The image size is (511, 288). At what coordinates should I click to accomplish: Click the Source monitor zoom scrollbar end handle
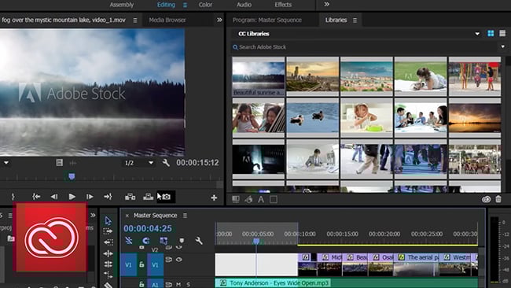(219, 185)
